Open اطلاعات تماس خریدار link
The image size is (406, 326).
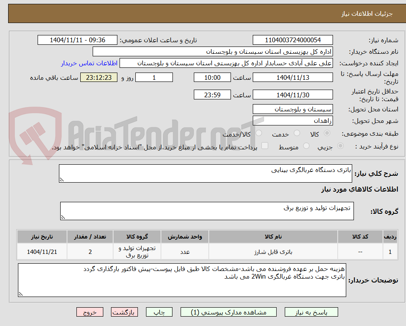[x=89, y=63]
